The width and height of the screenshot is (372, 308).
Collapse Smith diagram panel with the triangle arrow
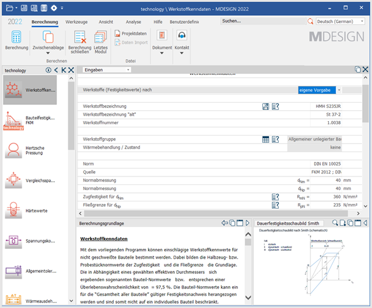365,223
